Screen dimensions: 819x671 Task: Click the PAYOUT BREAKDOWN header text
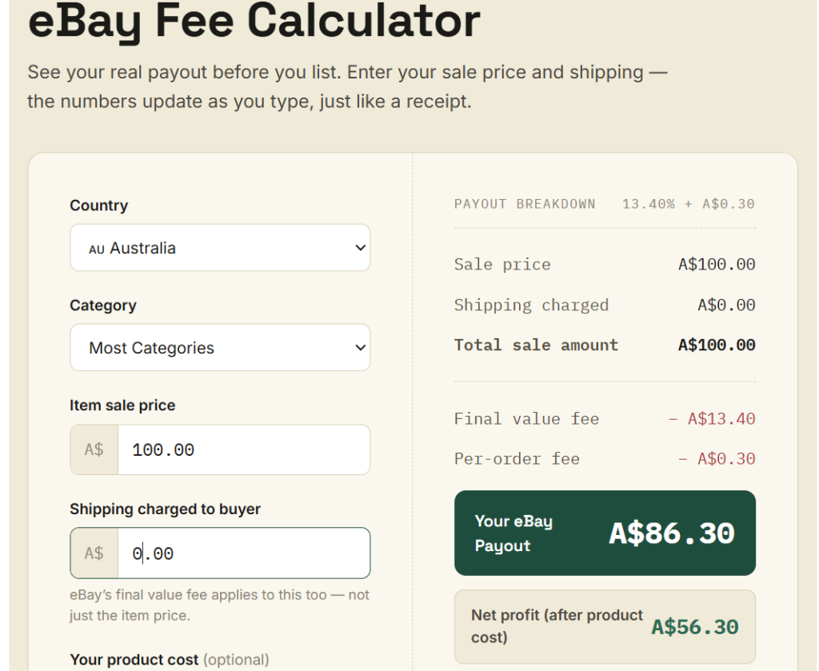coord(525,204)
